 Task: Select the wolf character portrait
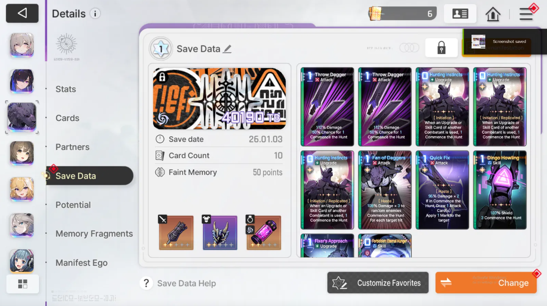pos(22,117)
